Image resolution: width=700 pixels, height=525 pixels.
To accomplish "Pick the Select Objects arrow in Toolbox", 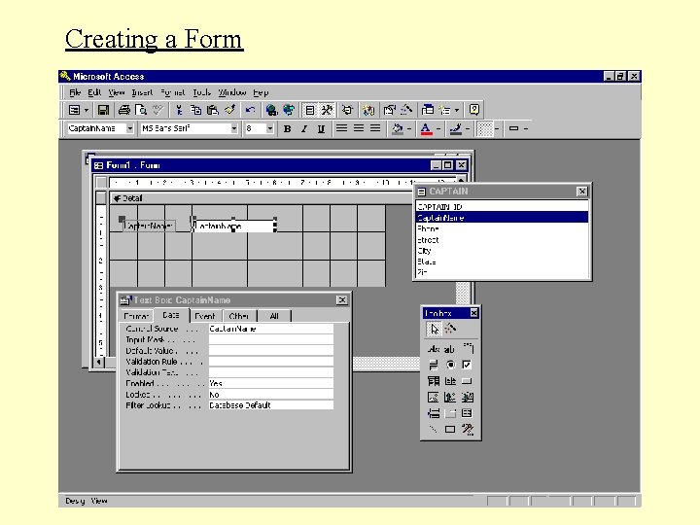I will (434, 330).
